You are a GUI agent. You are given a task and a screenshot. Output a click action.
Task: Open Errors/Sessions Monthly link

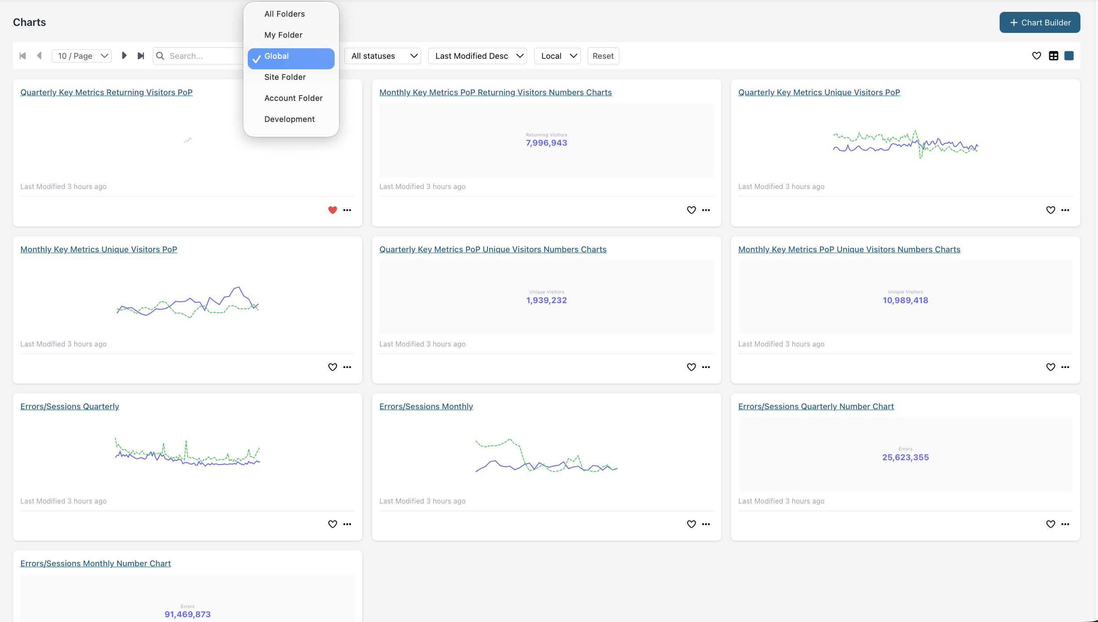pos(426,407)
